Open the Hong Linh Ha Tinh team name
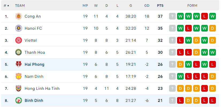 pyautogui.click(x=42, y=88)
